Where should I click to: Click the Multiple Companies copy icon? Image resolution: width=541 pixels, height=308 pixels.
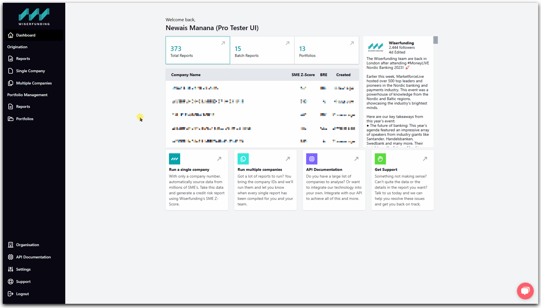11,83
